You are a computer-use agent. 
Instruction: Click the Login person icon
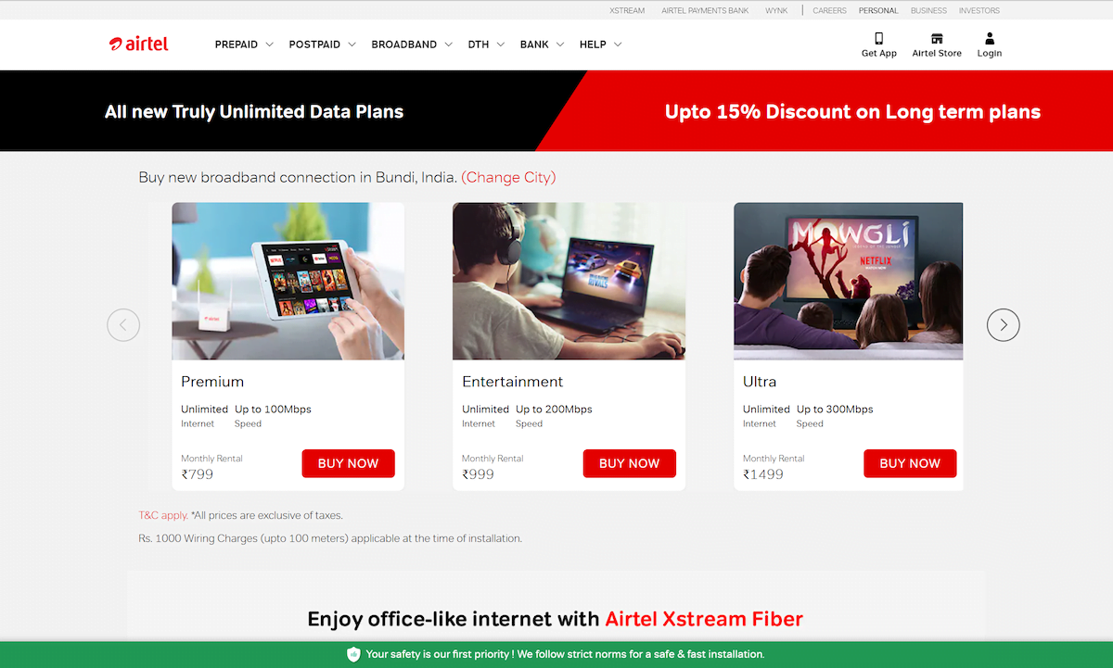pos(990,39)
